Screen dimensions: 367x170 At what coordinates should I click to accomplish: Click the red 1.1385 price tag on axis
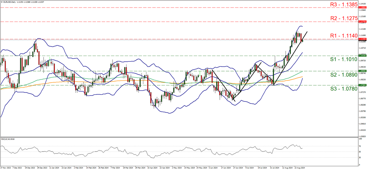tap(362, 8)
